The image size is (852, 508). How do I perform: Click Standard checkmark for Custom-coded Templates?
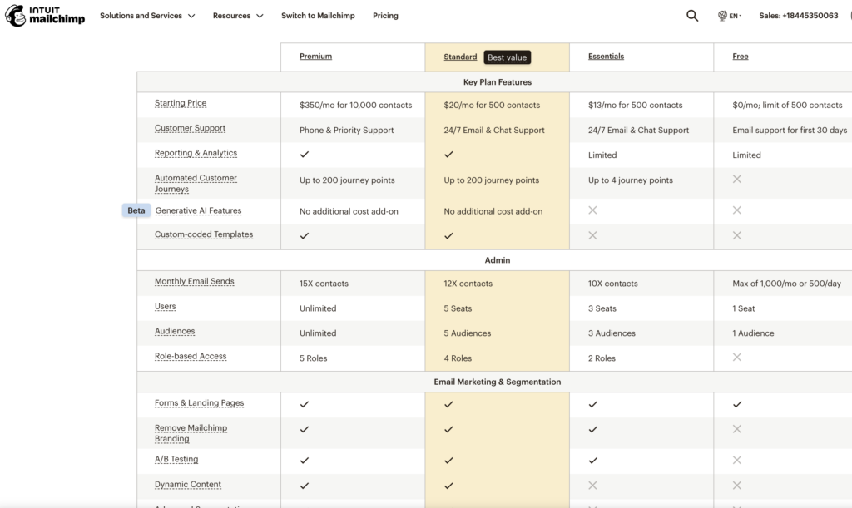coord(448,235)
